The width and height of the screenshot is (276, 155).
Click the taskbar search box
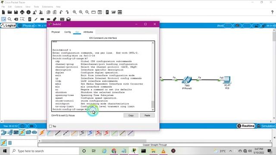[x=44, y=151]
